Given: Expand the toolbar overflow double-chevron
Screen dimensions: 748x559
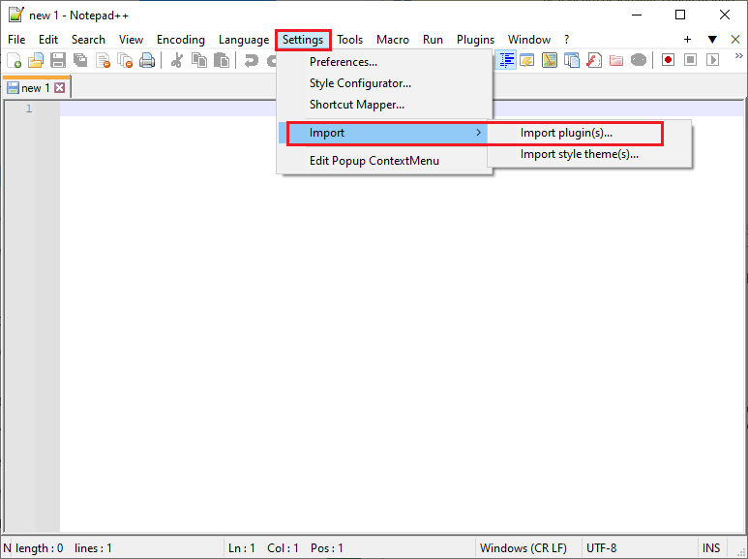Looking at the screenshot, I should click(739, 56).
